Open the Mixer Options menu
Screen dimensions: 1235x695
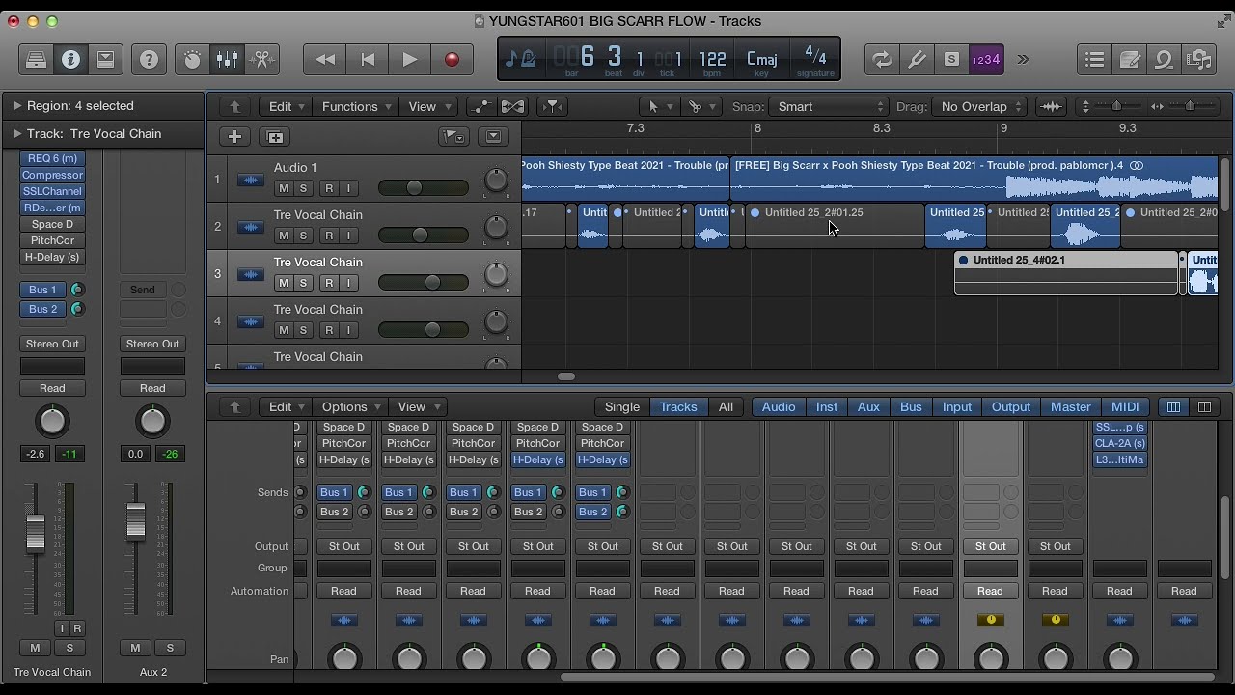pyautogui.click(x=351, y=407)
